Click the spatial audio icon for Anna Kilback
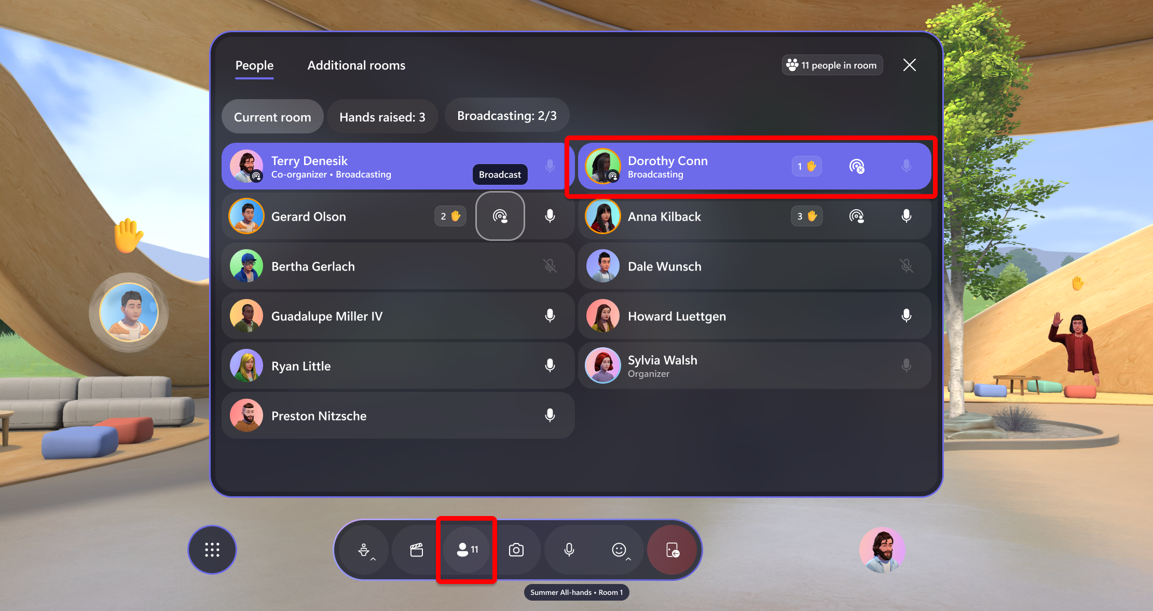 click(856, 216)
